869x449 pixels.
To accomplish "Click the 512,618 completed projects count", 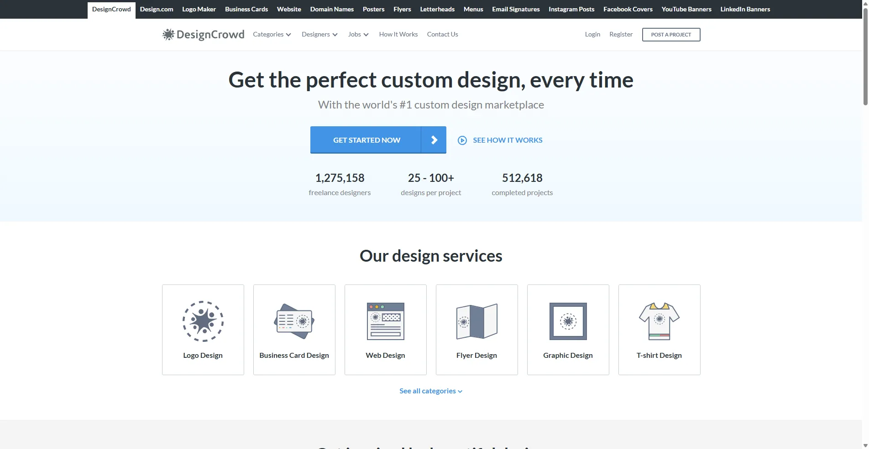I will pos(523,178).
